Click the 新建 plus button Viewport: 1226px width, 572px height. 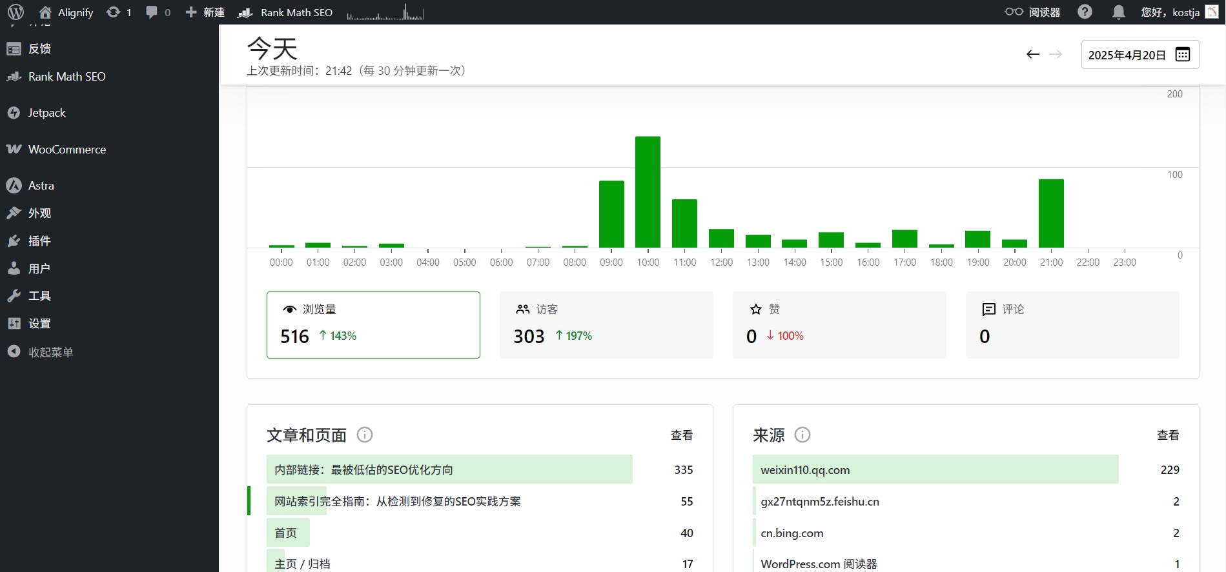205,12
